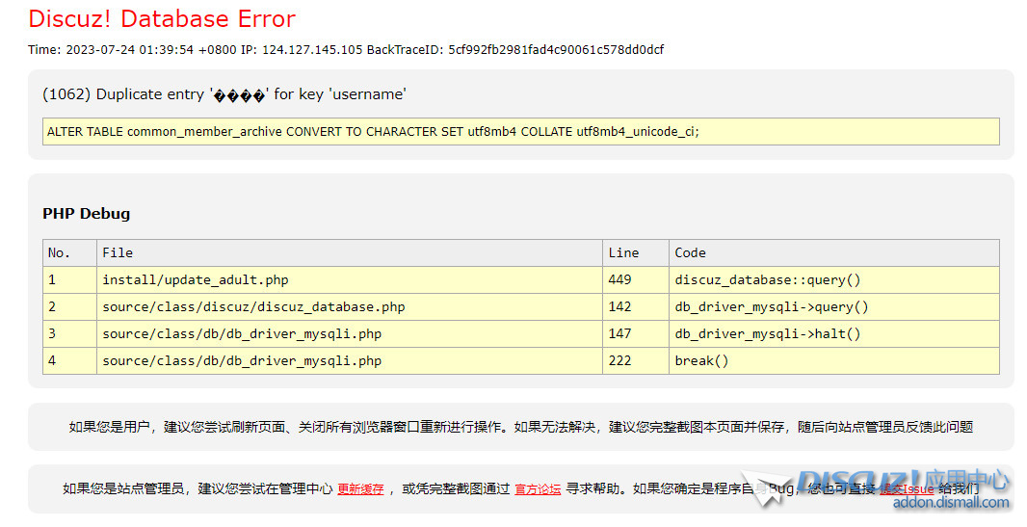The image size is (1027, 527).
Task: Click the db_driver_mysqli->query() code cell
Action: pyautogui.click(x=833, y=307)
